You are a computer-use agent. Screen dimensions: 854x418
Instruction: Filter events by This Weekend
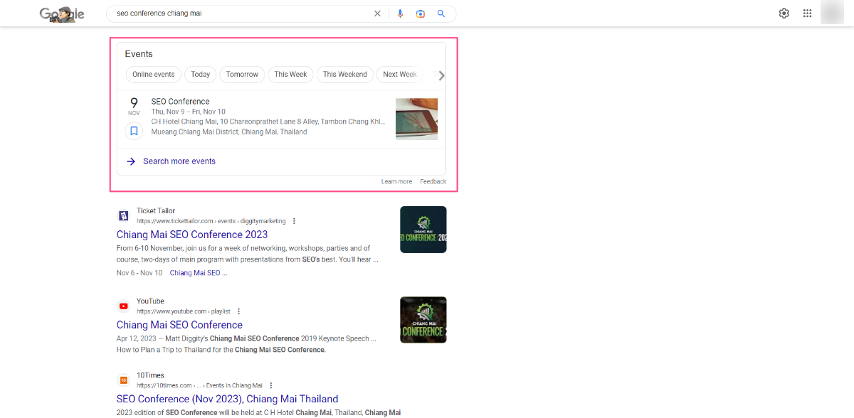pyautogui.click(x=345, y=75)
